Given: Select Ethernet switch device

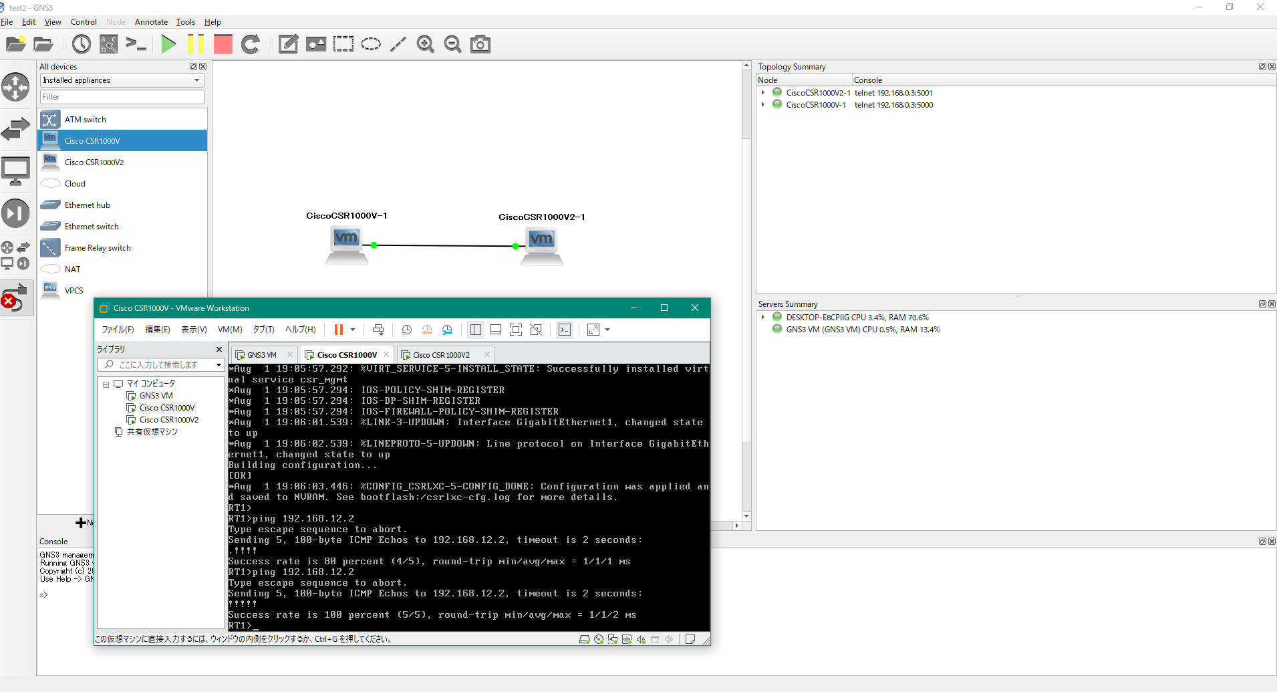Looking at the screenshot, I should [x=122, y=227].
